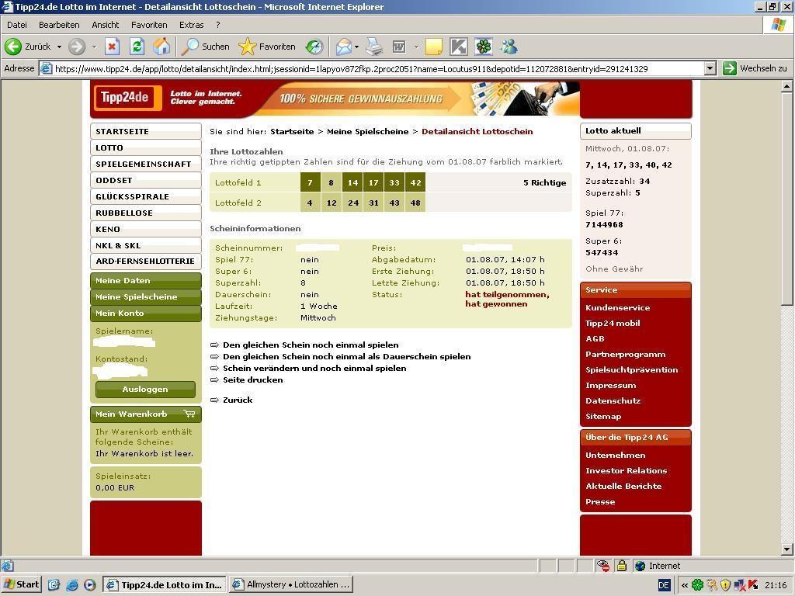Open the History clock icon
The image size is (795, 596).
tap(314, 47)
